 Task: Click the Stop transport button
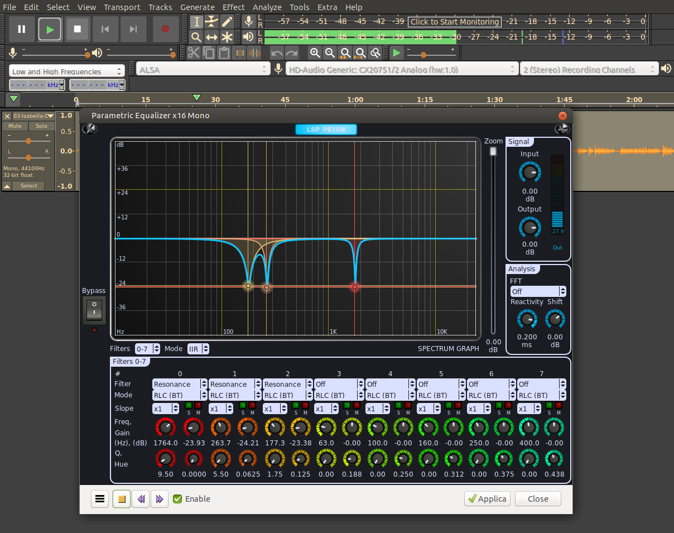click(x=78, y=29)
